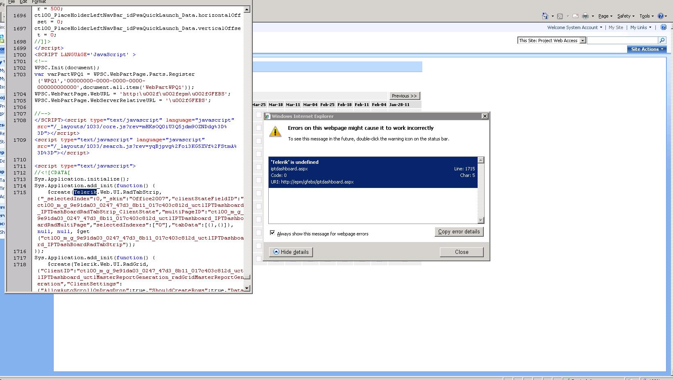This screenshot has width=673, height=380.
Task: Click the Read Mail envelope icon
Action: (x=576, y=16)
